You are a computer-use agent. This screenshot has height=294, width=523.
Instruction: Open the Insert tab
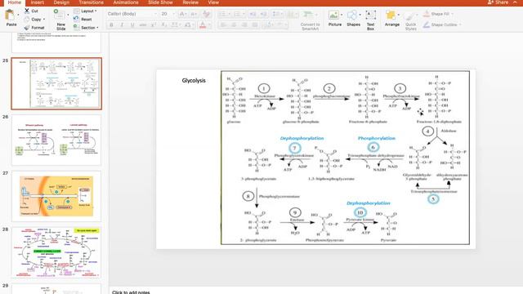37,2
